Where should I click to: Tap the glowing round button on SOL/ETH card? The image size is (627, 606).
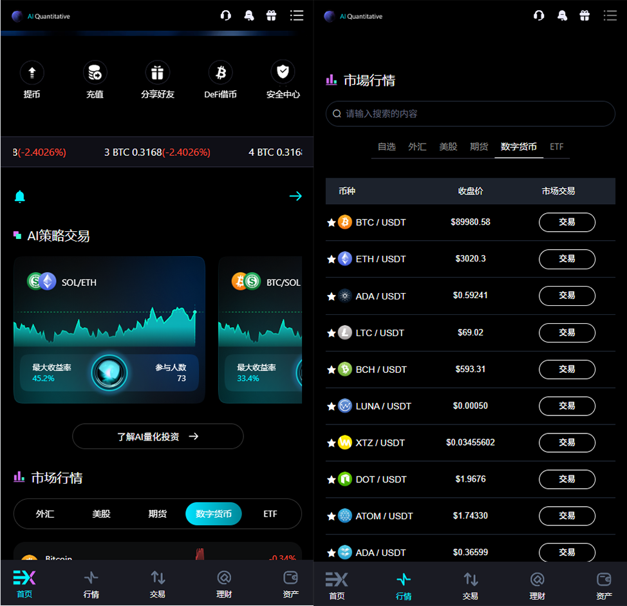109,373
